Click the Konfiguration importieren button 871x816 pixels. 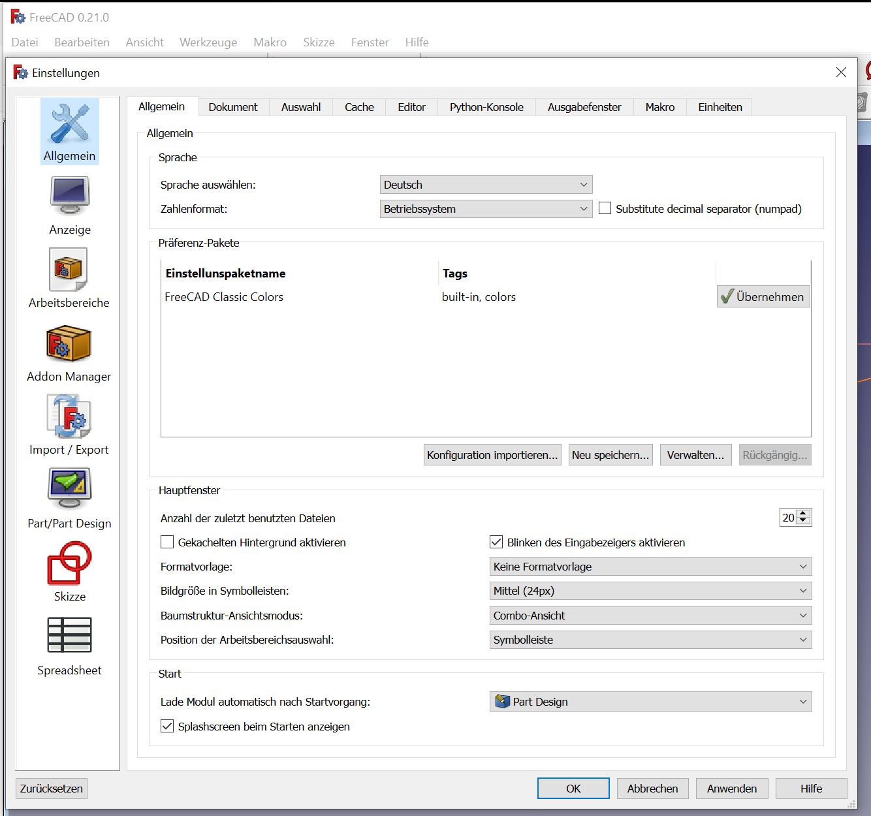pyautogui.click(x=492, y=454)
